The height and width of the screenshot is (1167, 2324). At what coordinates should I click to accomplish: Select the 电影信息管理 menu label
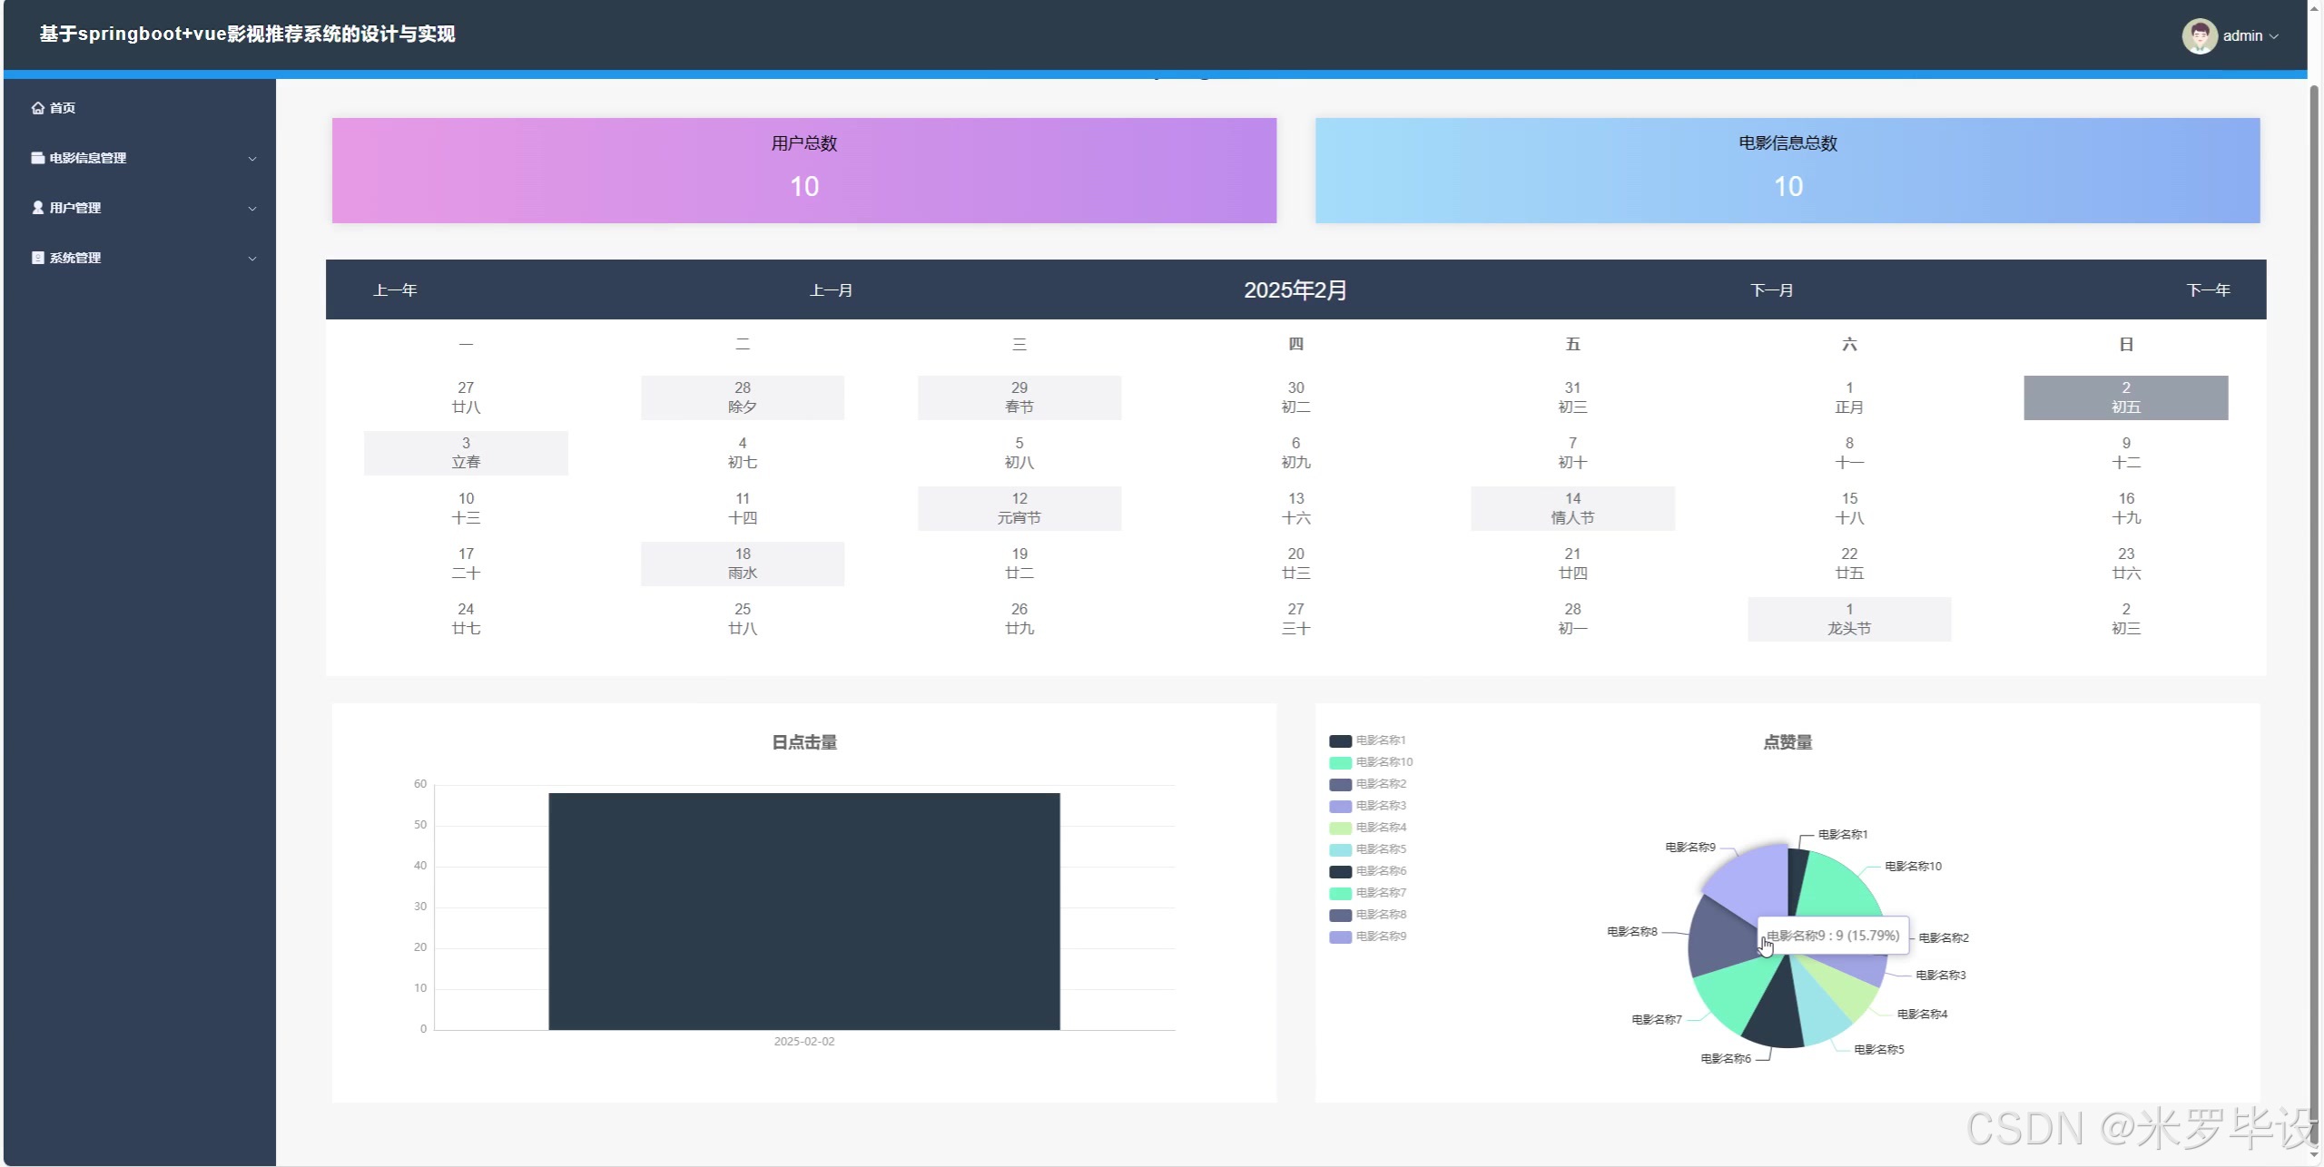pyautogui.click(x=88, y=158)
